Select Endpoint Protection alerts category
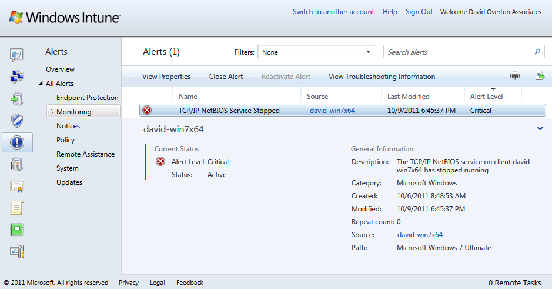Image resolution: width=552 pixels, height=289 pixels. (88, 98)
